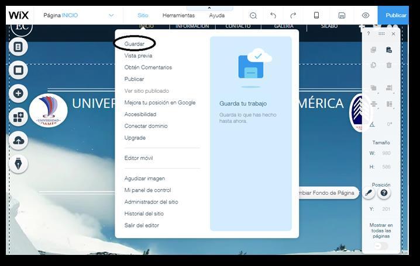The width and height of the screenshot is (420, 266).
Task: Click the match size icon
Action: [x=389, y=104]
